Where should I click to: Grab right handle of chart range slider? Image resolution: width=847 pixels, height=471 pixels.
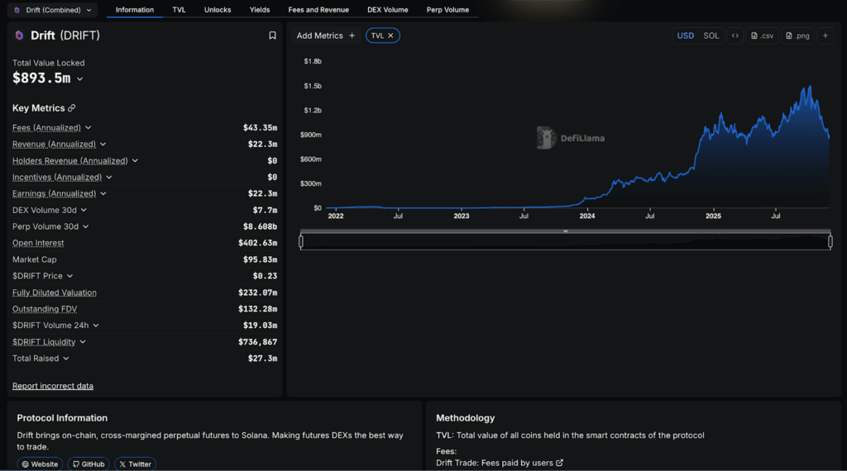coord(830,241)
